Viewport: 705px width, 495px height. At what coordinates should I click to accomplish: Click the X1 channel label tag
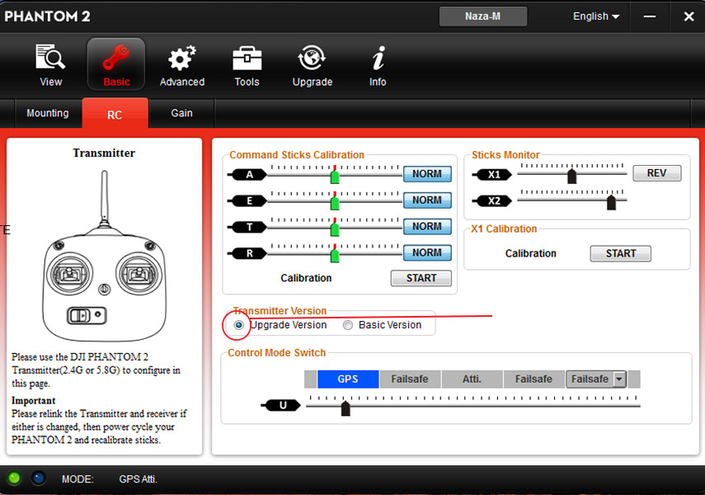492,175
